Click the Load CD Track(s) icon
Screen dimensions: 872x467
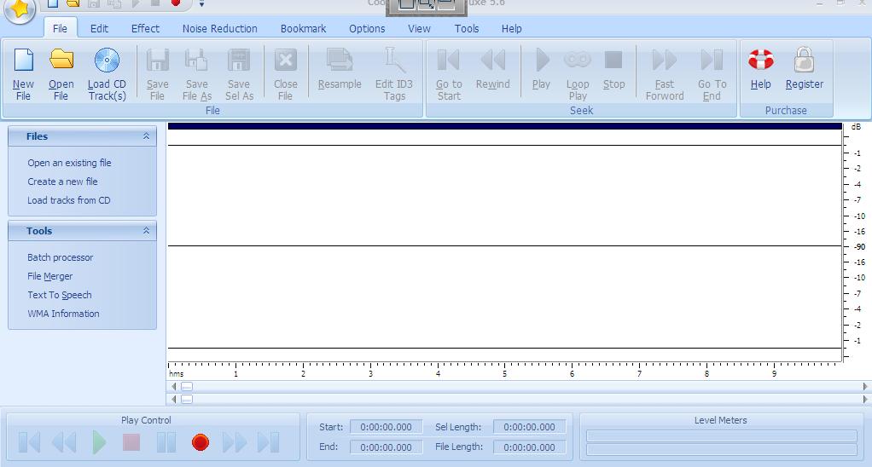tap(107, 61)
